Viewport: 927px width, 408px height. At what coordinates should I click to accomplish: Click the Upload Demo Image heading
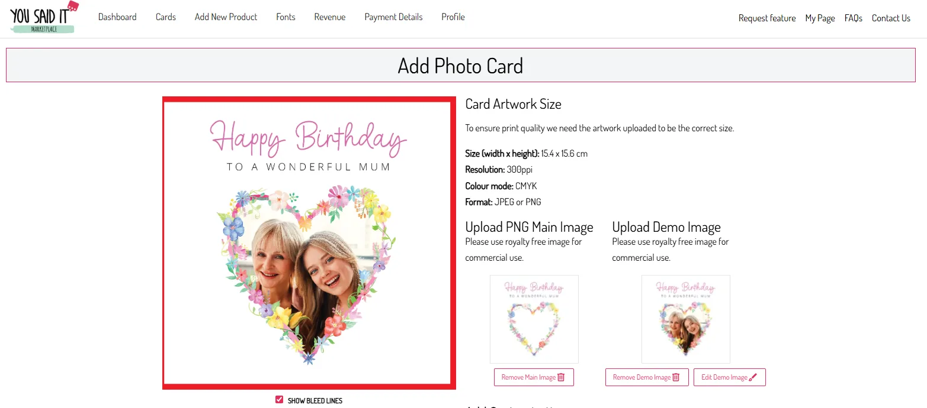pyautogui.click(x=666, y=228)
